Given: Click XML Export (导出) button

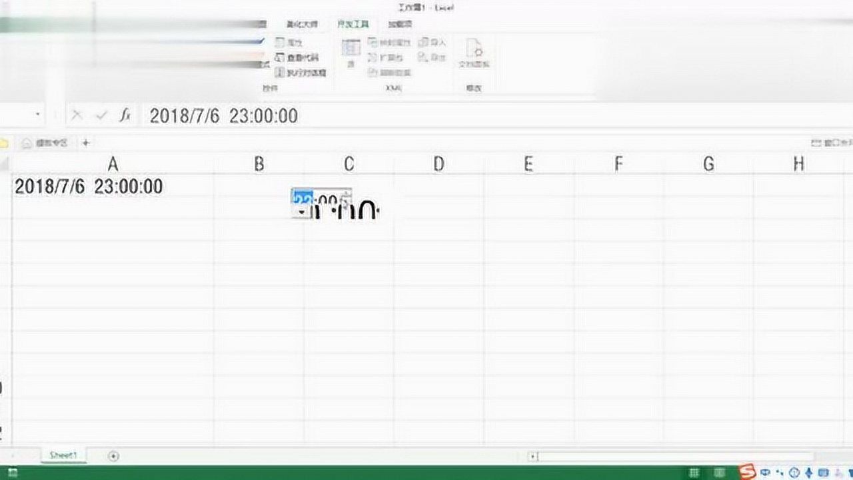Looking at the screenshot, I should coord(432,57).
